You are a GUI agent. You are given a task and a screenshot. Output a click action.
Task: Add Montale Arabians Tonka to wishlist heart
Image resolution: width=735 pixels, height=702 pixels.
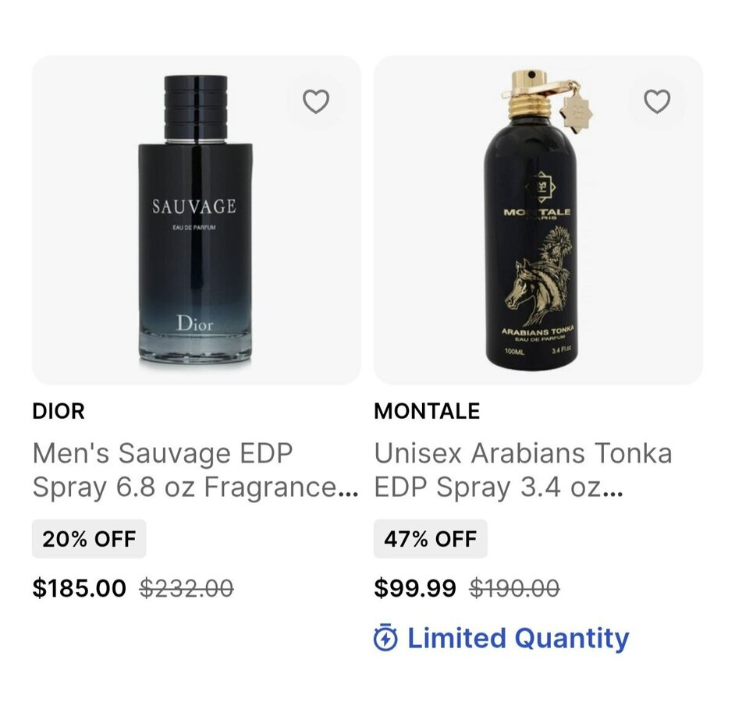657,101
